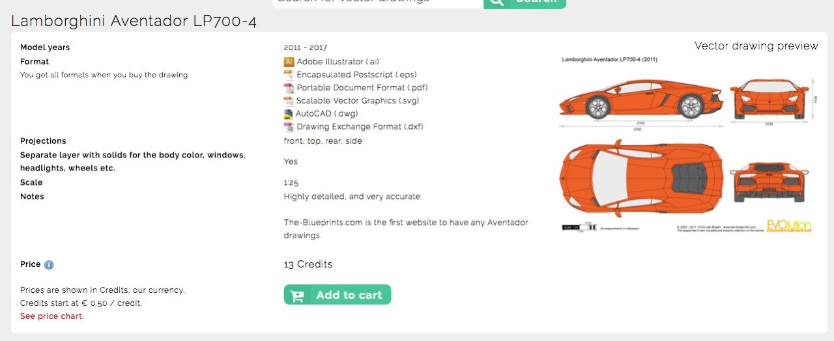Click the 13 Credits price text
834x341 pixels.
(x=308, y=264)
